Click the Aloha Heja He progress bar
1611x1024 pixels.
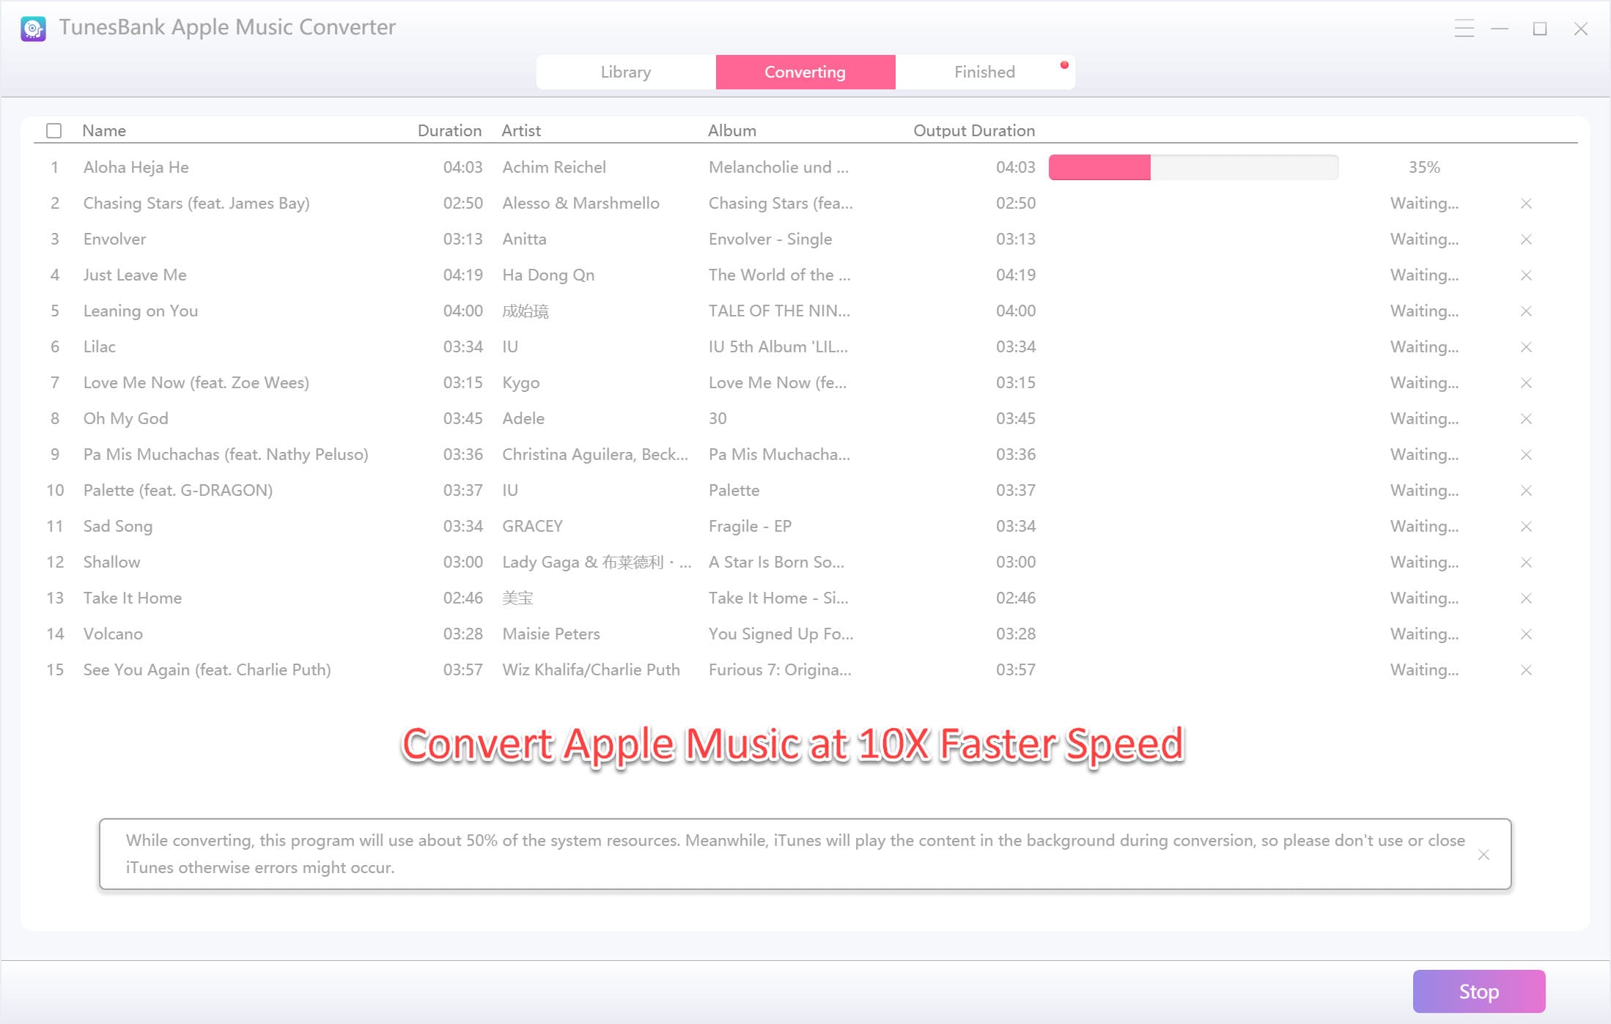click(x=1193, y=167)
